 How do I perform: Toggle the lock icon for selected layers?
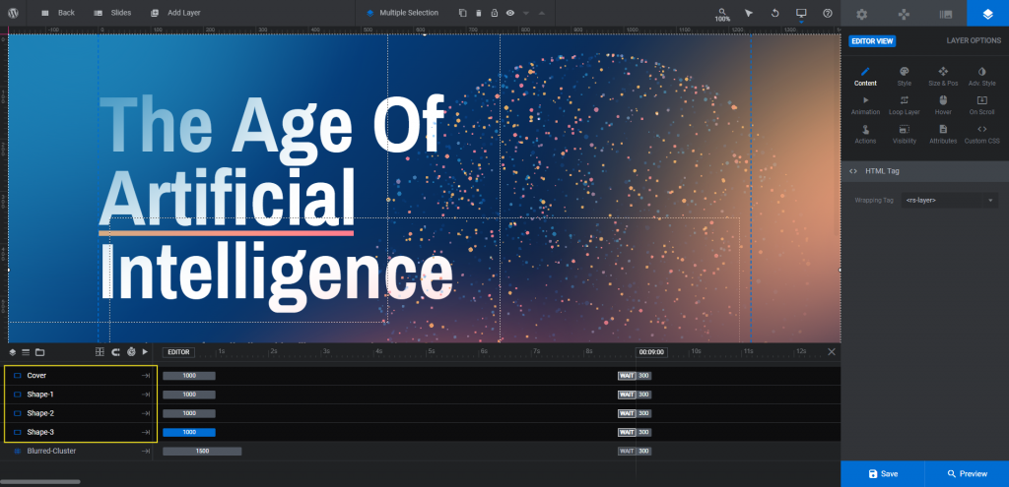click(x=494, y=14)
